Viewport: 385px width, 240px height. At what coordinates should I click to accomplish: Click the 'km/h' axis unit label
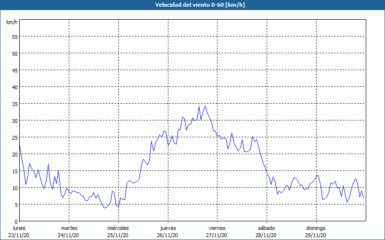point(12,22)
